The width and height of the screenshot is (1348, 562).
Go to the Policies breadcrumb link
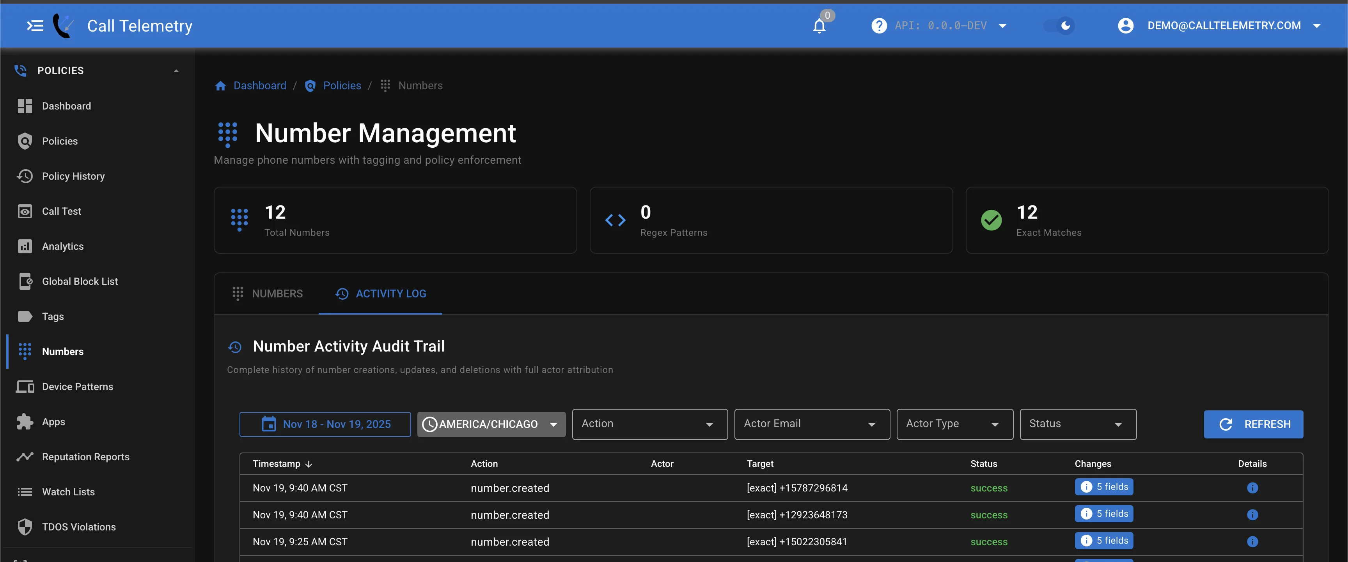(342, 86)
